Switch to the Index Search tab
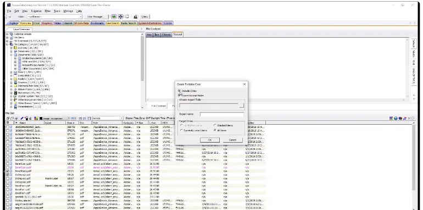 [129, 24]
